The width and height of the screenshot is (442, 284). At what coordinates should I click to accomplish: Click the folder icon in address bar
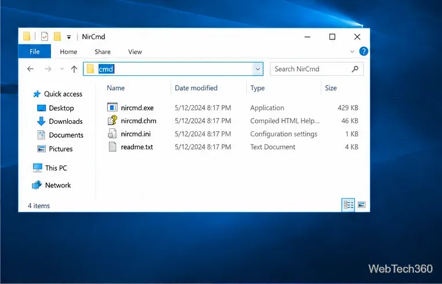90,69
